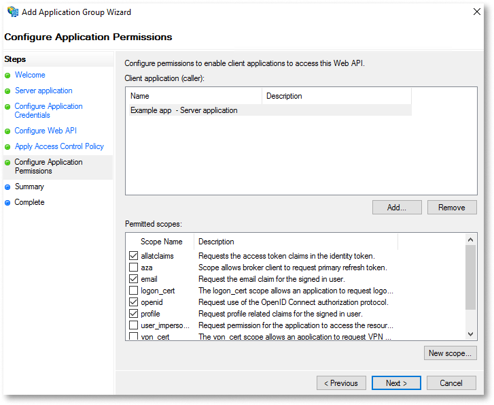Open the Configure Web API step

coord(46,131)
